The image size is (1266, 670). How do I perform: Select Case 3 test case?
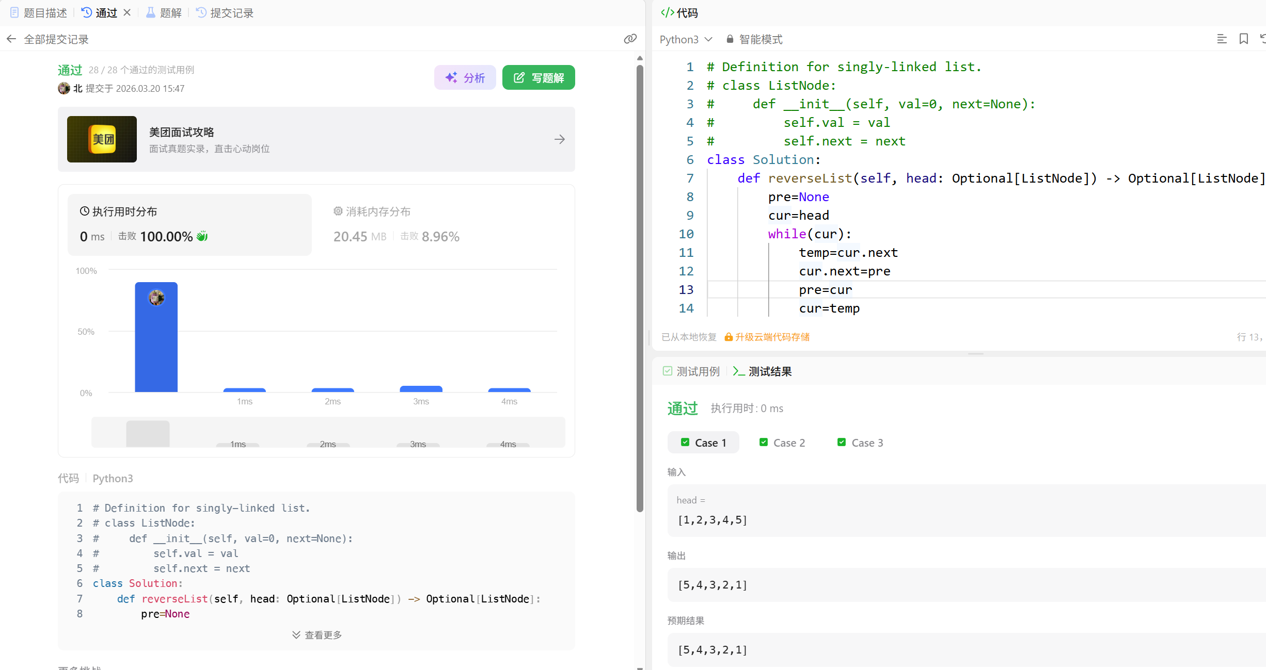point(860,443)
